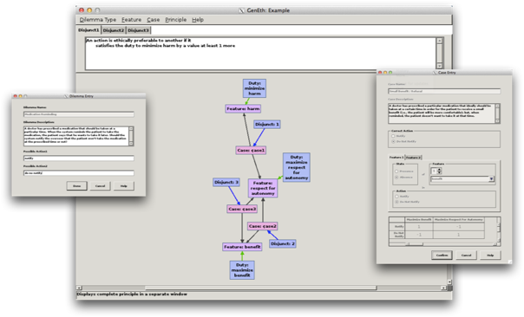This screenshot has width=524, height=317.
Task: Select the 'Disjunct: 1' graph node
Action: pos(266,124)
